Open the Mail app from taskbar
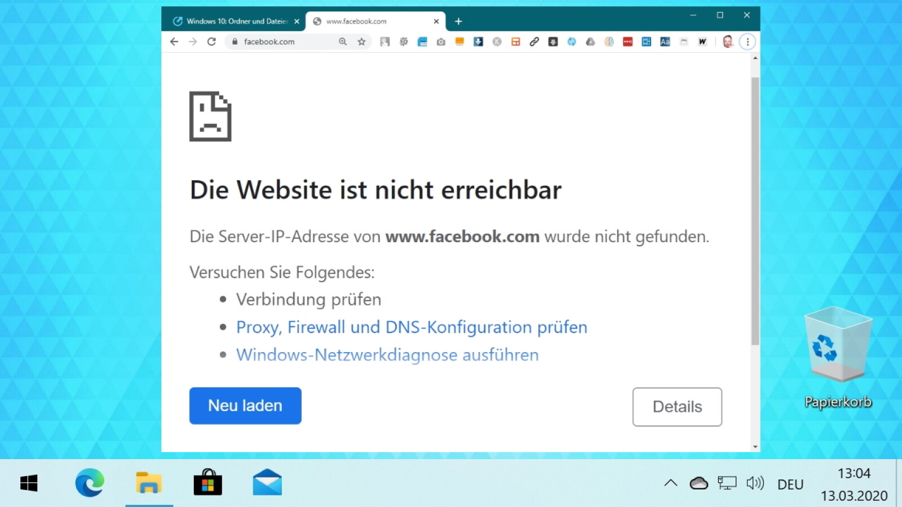 click(x=267, y=483)
